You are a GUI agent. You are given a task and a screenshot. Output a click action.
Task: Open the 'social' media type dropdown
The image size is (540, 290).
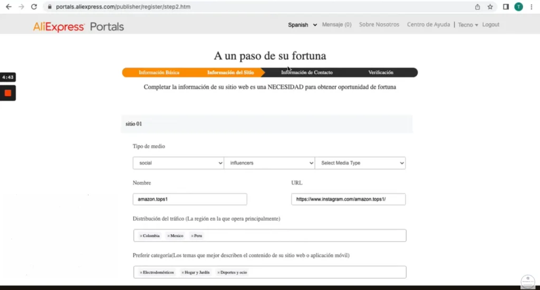point(178,163)
